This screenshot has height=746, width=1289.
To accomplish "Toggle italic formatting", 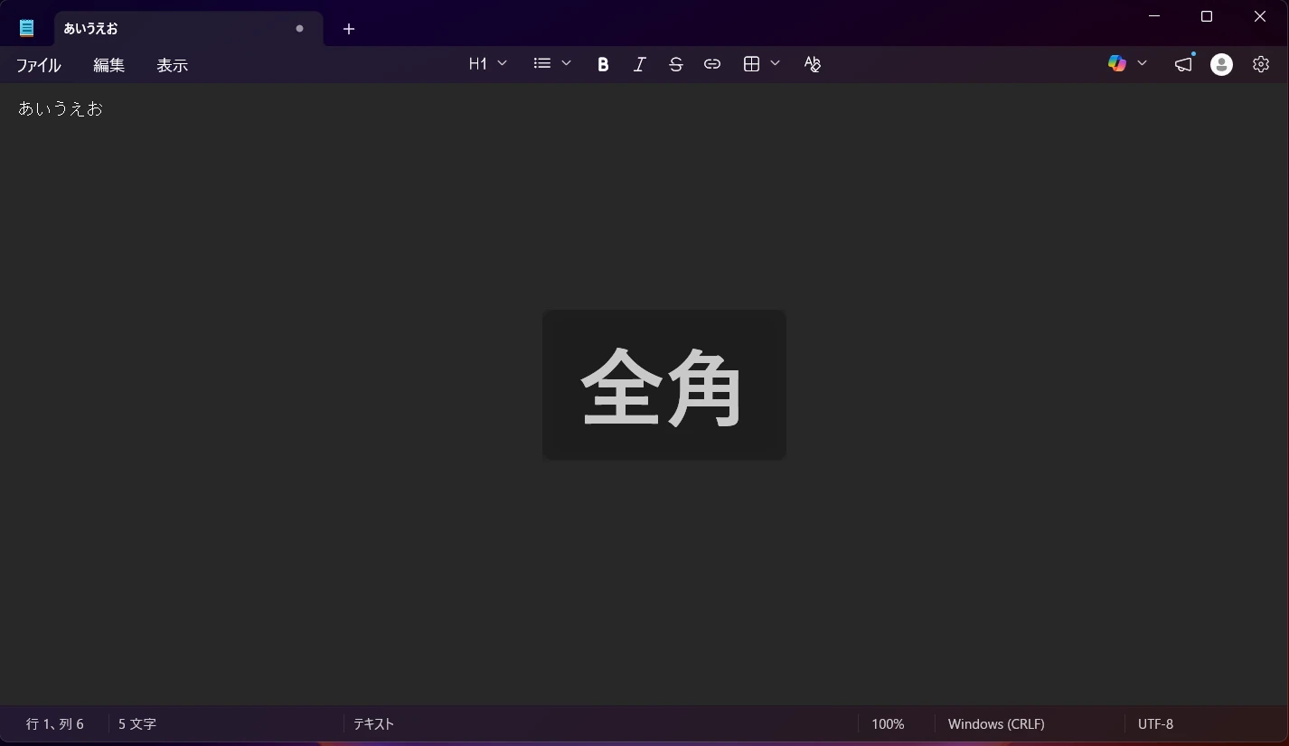I will (639, 64).
